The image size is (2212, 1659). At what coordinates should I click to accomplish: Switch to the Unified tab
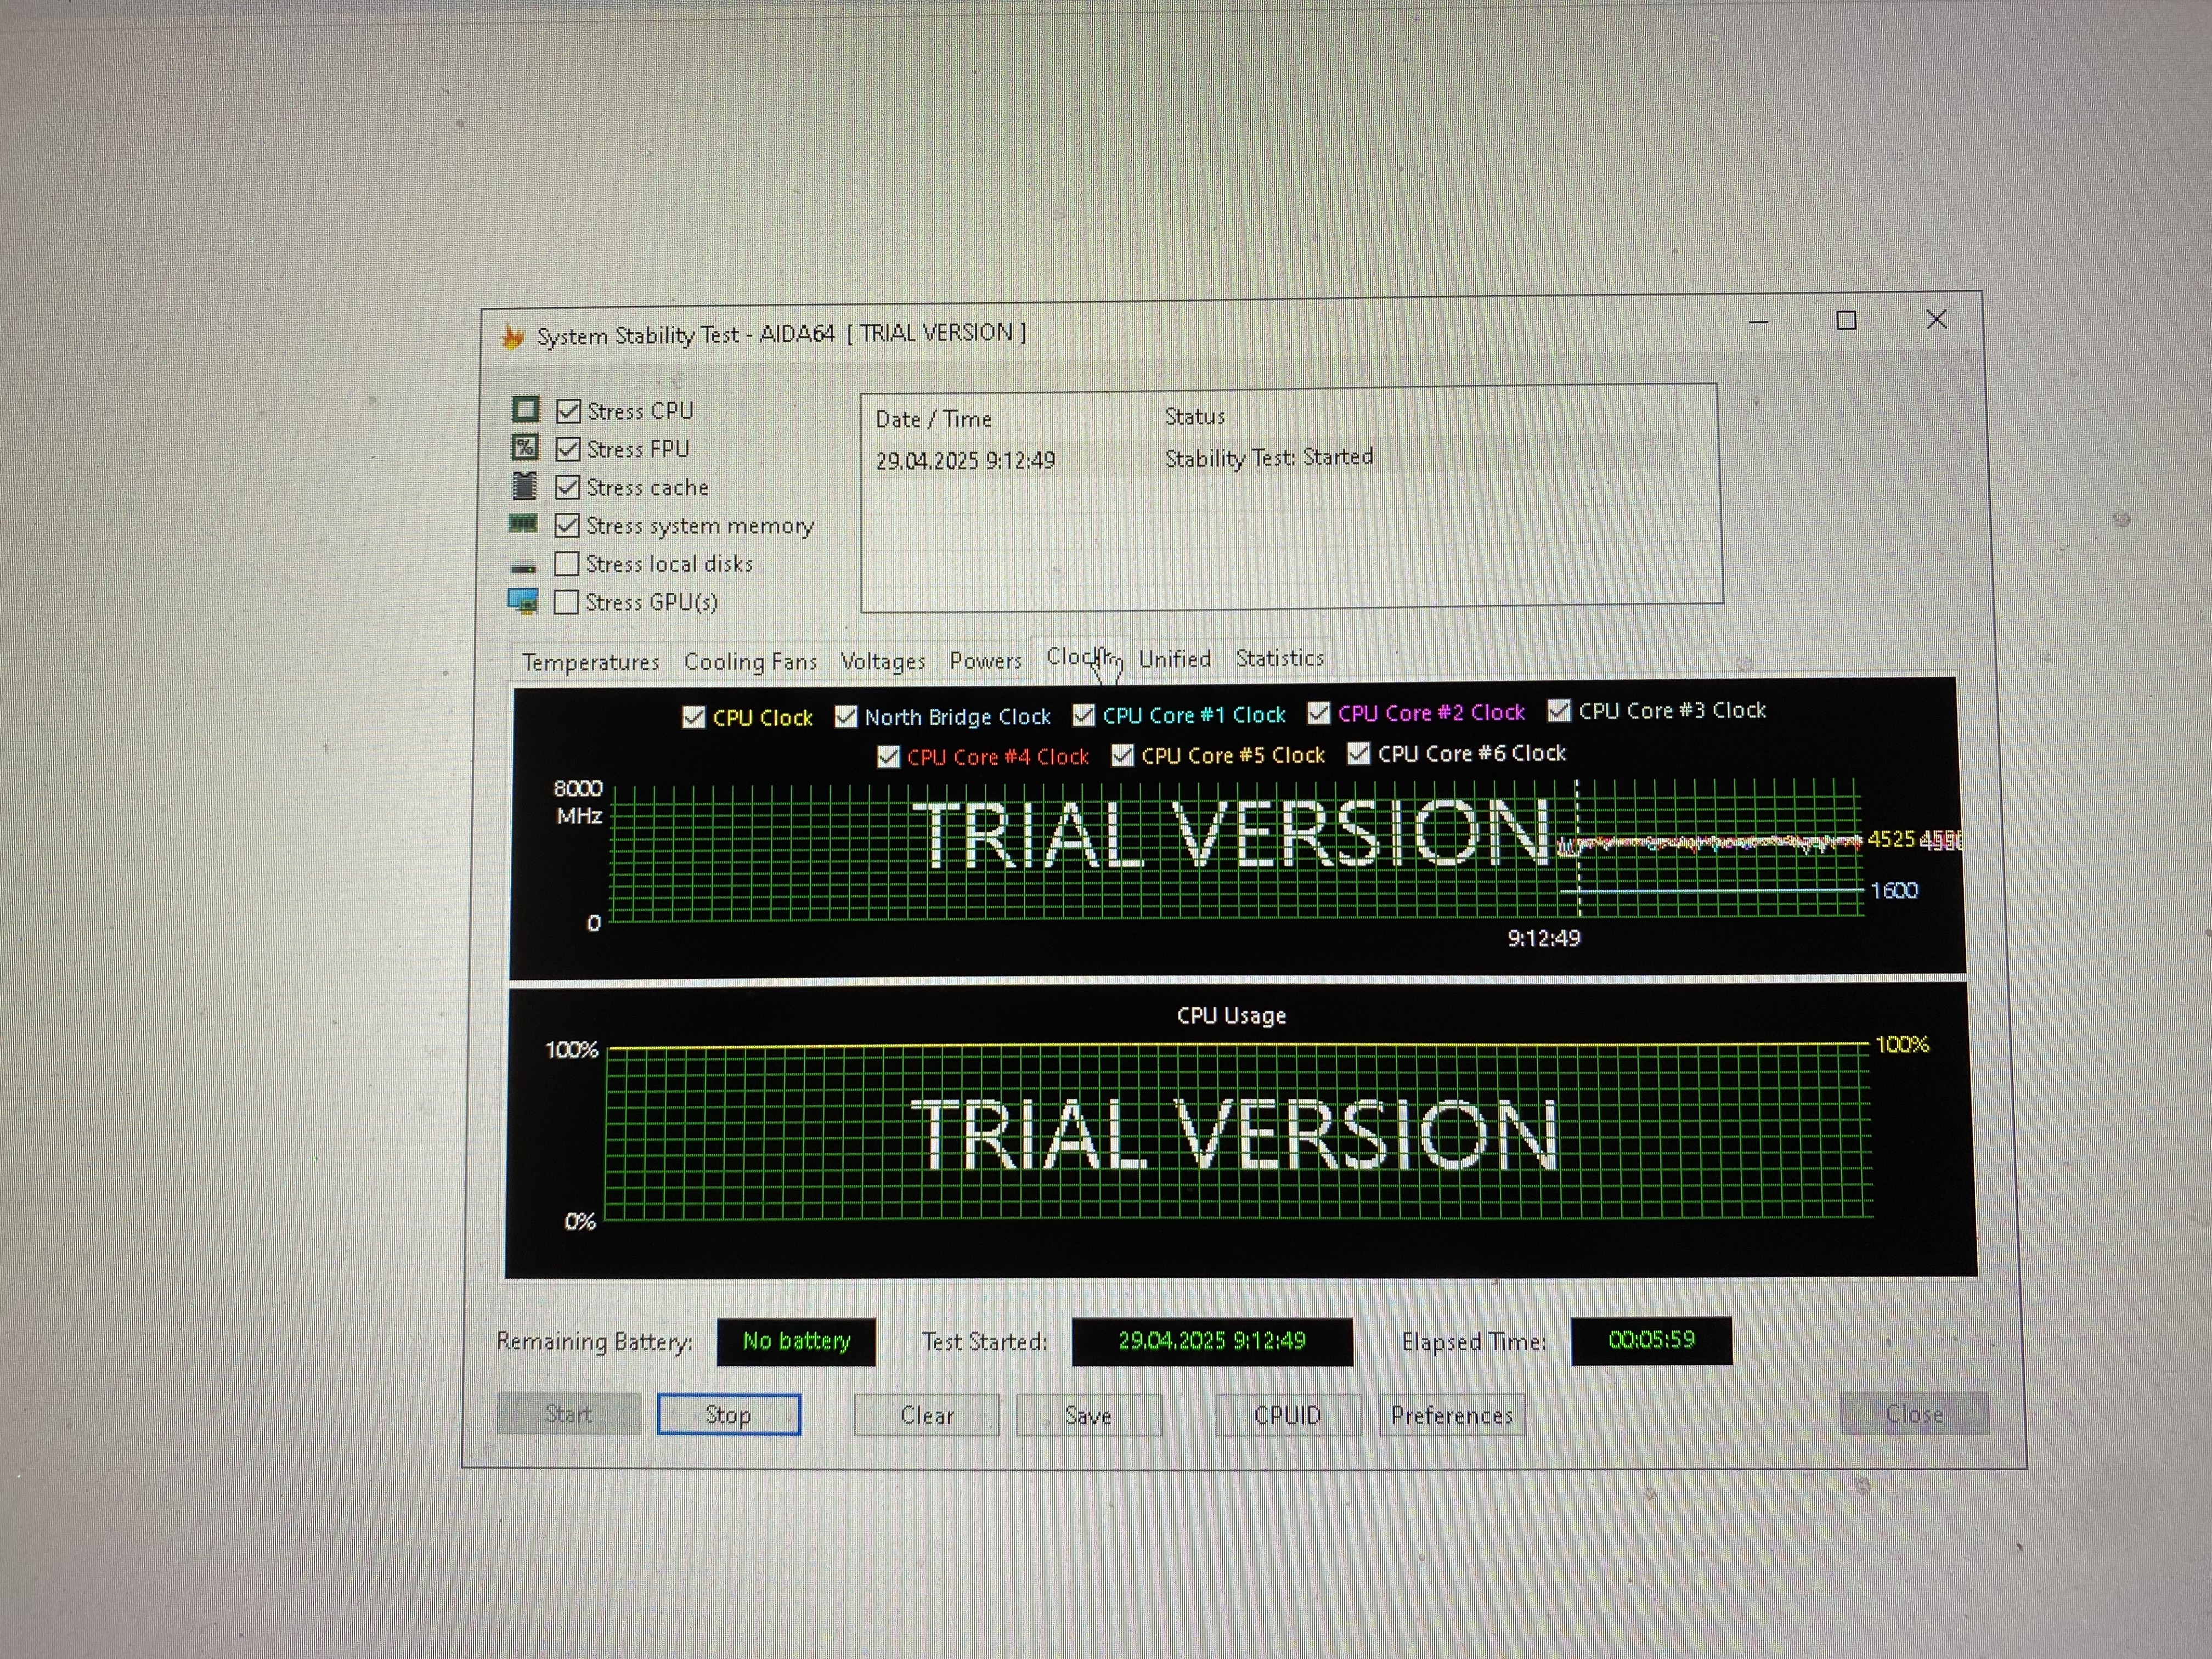1174,659
